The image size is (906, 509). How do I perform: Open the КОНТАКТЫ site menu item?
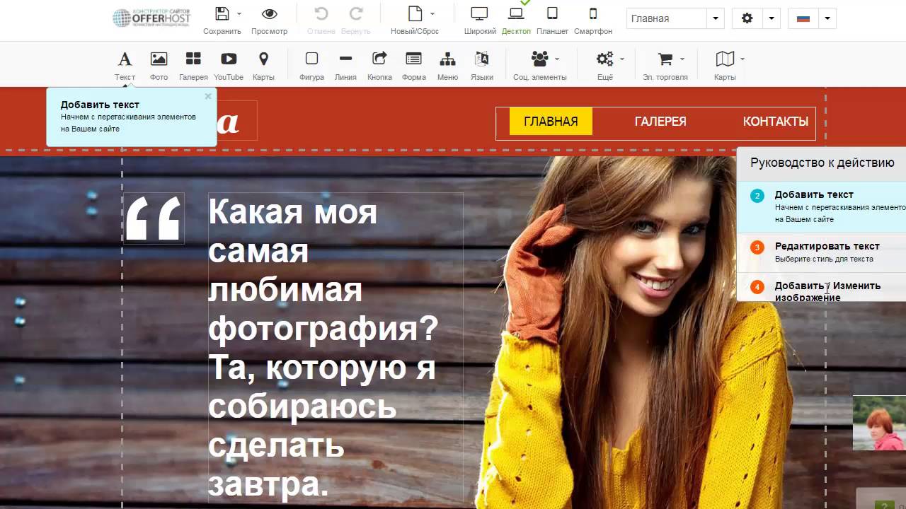776,122
